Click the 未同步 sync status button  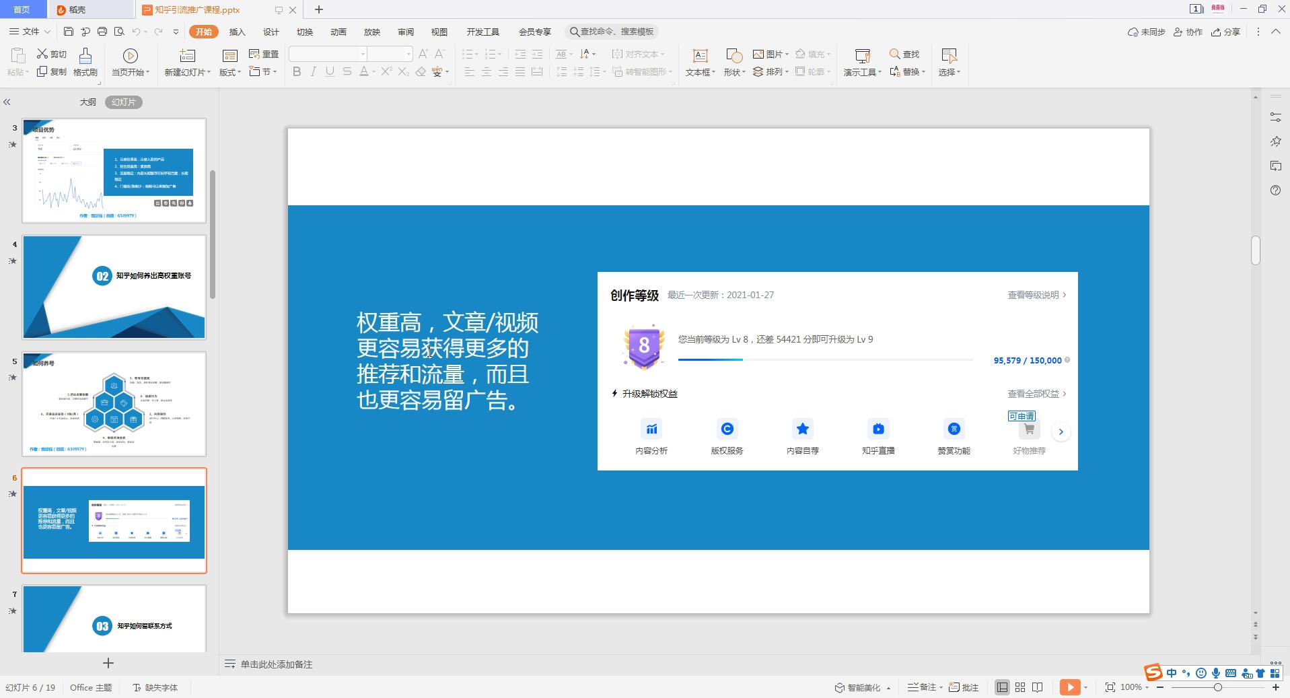pyautogui.click(x=1147, y=32)
